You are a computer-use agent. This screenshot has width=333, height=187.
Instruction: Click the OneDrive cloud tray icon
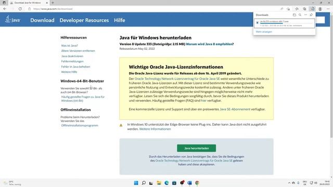(293, 183)
